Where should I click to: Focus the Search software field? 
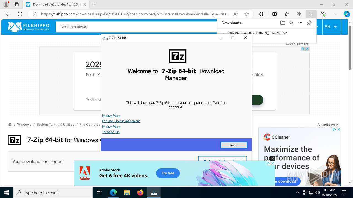(136, 27)
